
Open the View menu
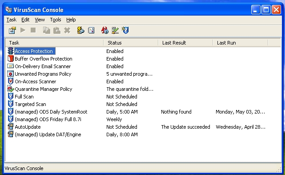pos(40,20)
